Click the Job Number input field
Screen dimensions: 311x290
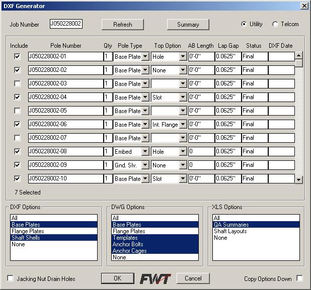coord(66,24)
